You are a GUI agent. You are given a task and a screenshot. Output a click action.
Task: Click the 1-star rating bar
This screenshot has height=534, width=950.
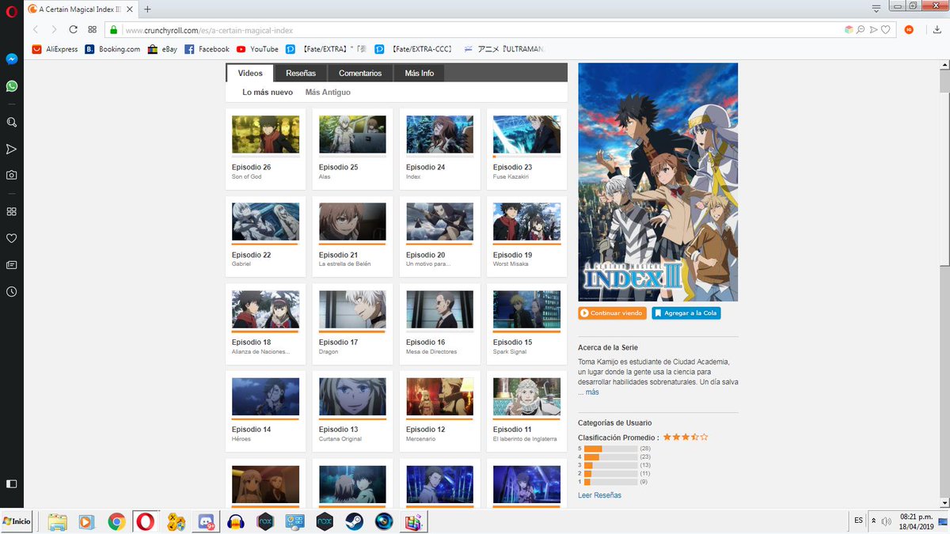pyautogui.click(x=610, y=481)
